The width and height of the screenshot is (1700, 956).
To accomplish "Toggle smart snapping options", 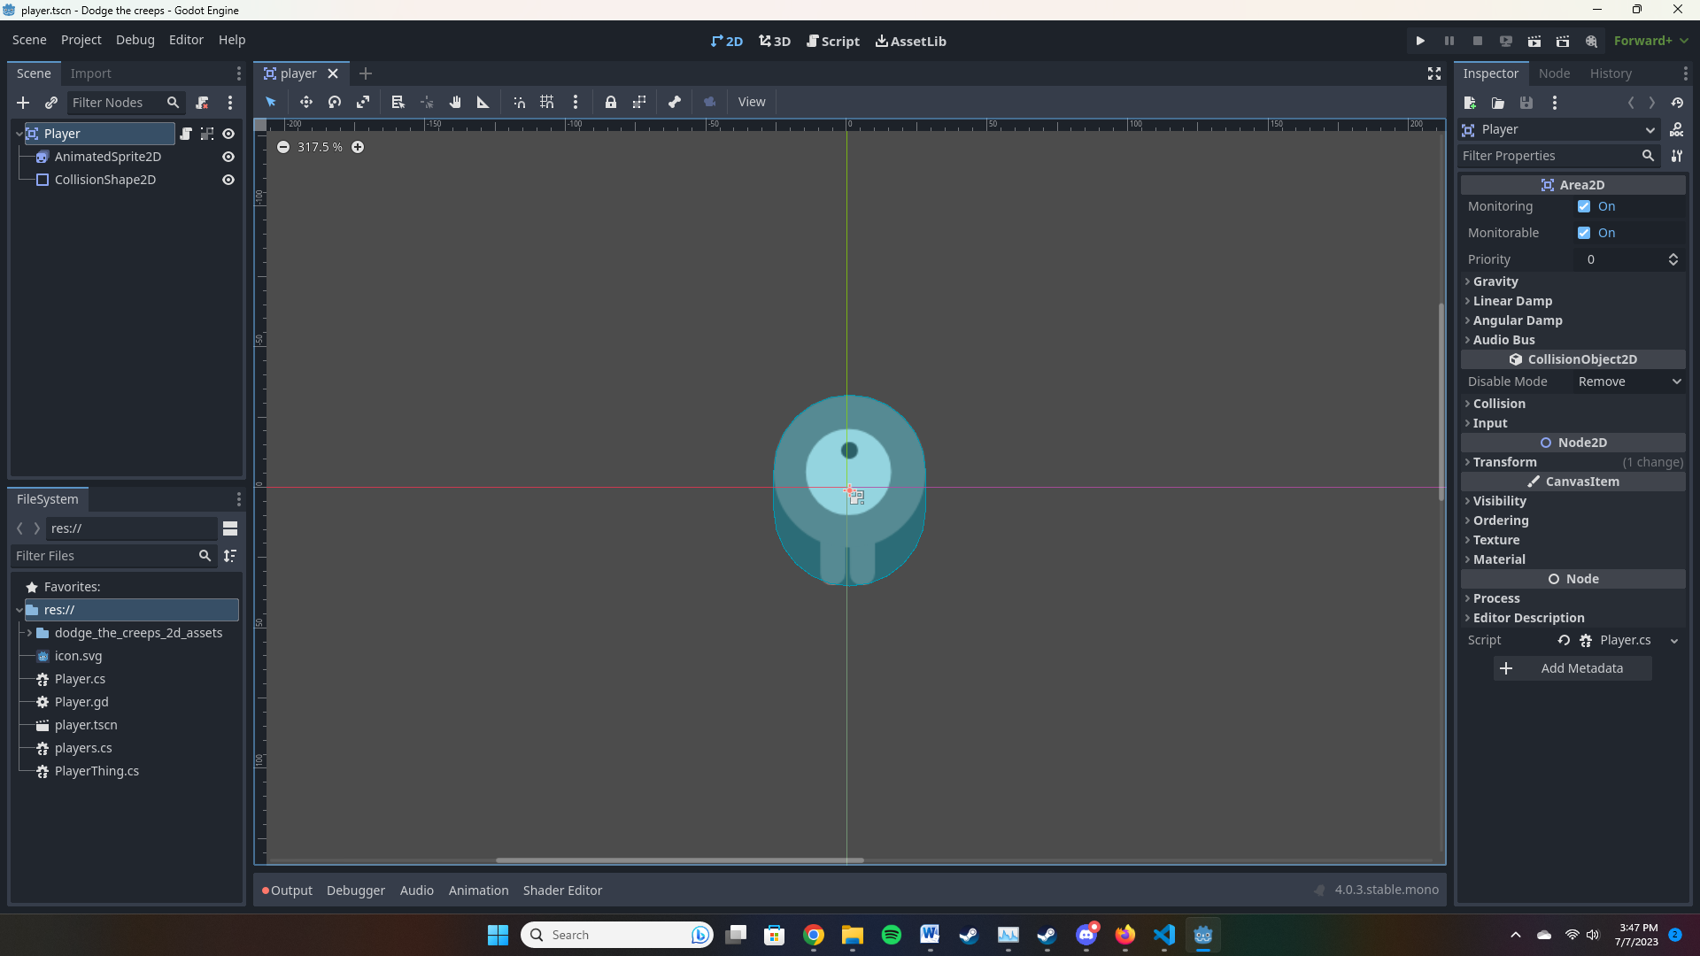I will tap(519, 102).
